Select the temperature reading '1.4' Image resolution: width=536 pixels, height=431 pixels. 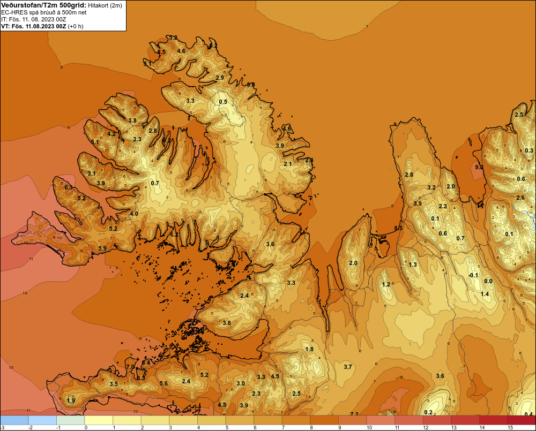pos(485,294)
